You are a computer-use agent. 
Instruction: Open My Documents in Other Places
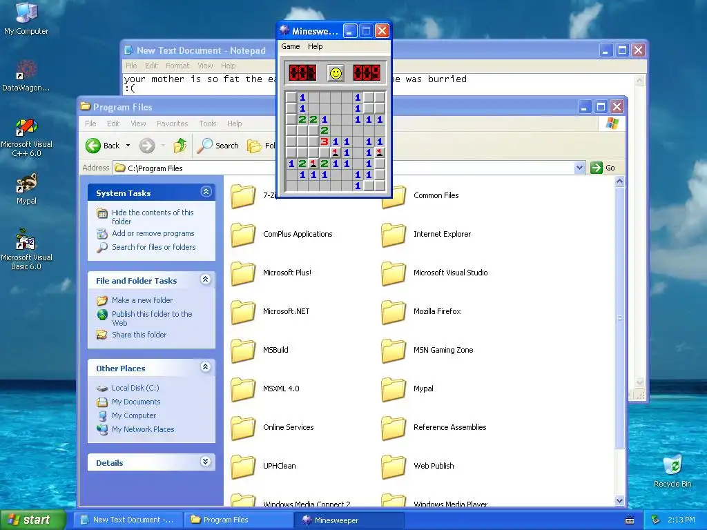click(136, 402)
